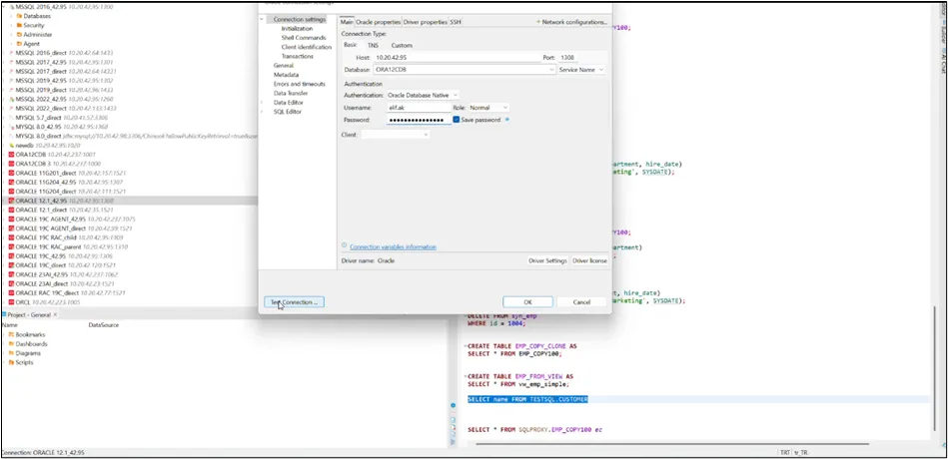The image size is (948, 459).
Task: Expand the Data Editor settings node
Action: point(263,103)
